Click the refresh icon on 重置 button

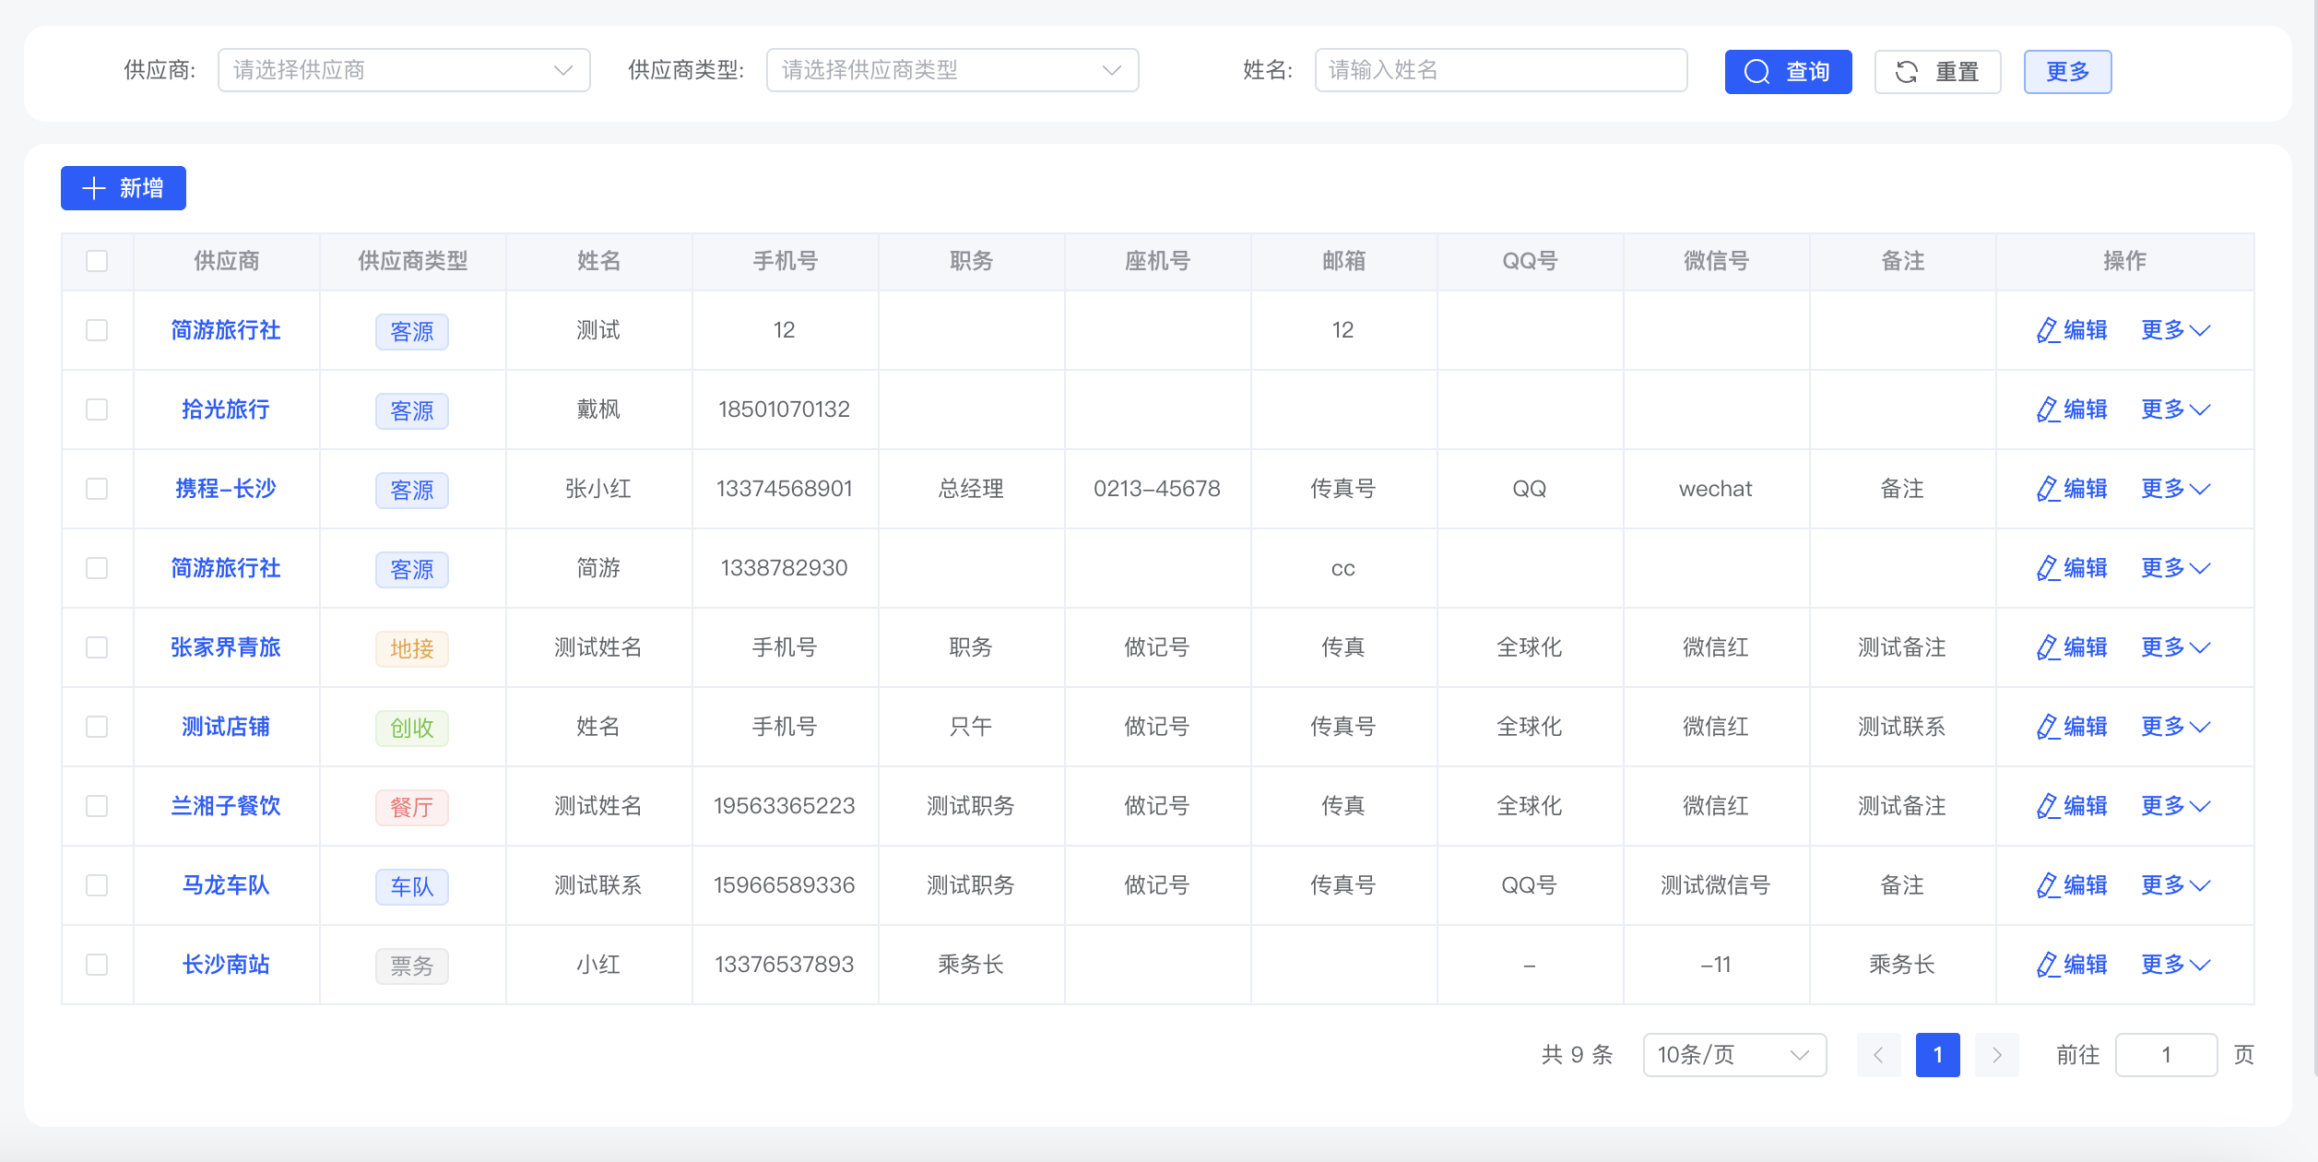tap(1907, 72)
